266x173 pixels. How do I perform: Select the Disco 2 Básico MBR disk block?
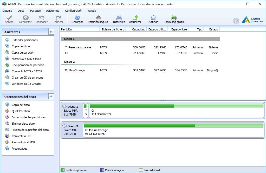pyautogui.click(x=72, y=130)
